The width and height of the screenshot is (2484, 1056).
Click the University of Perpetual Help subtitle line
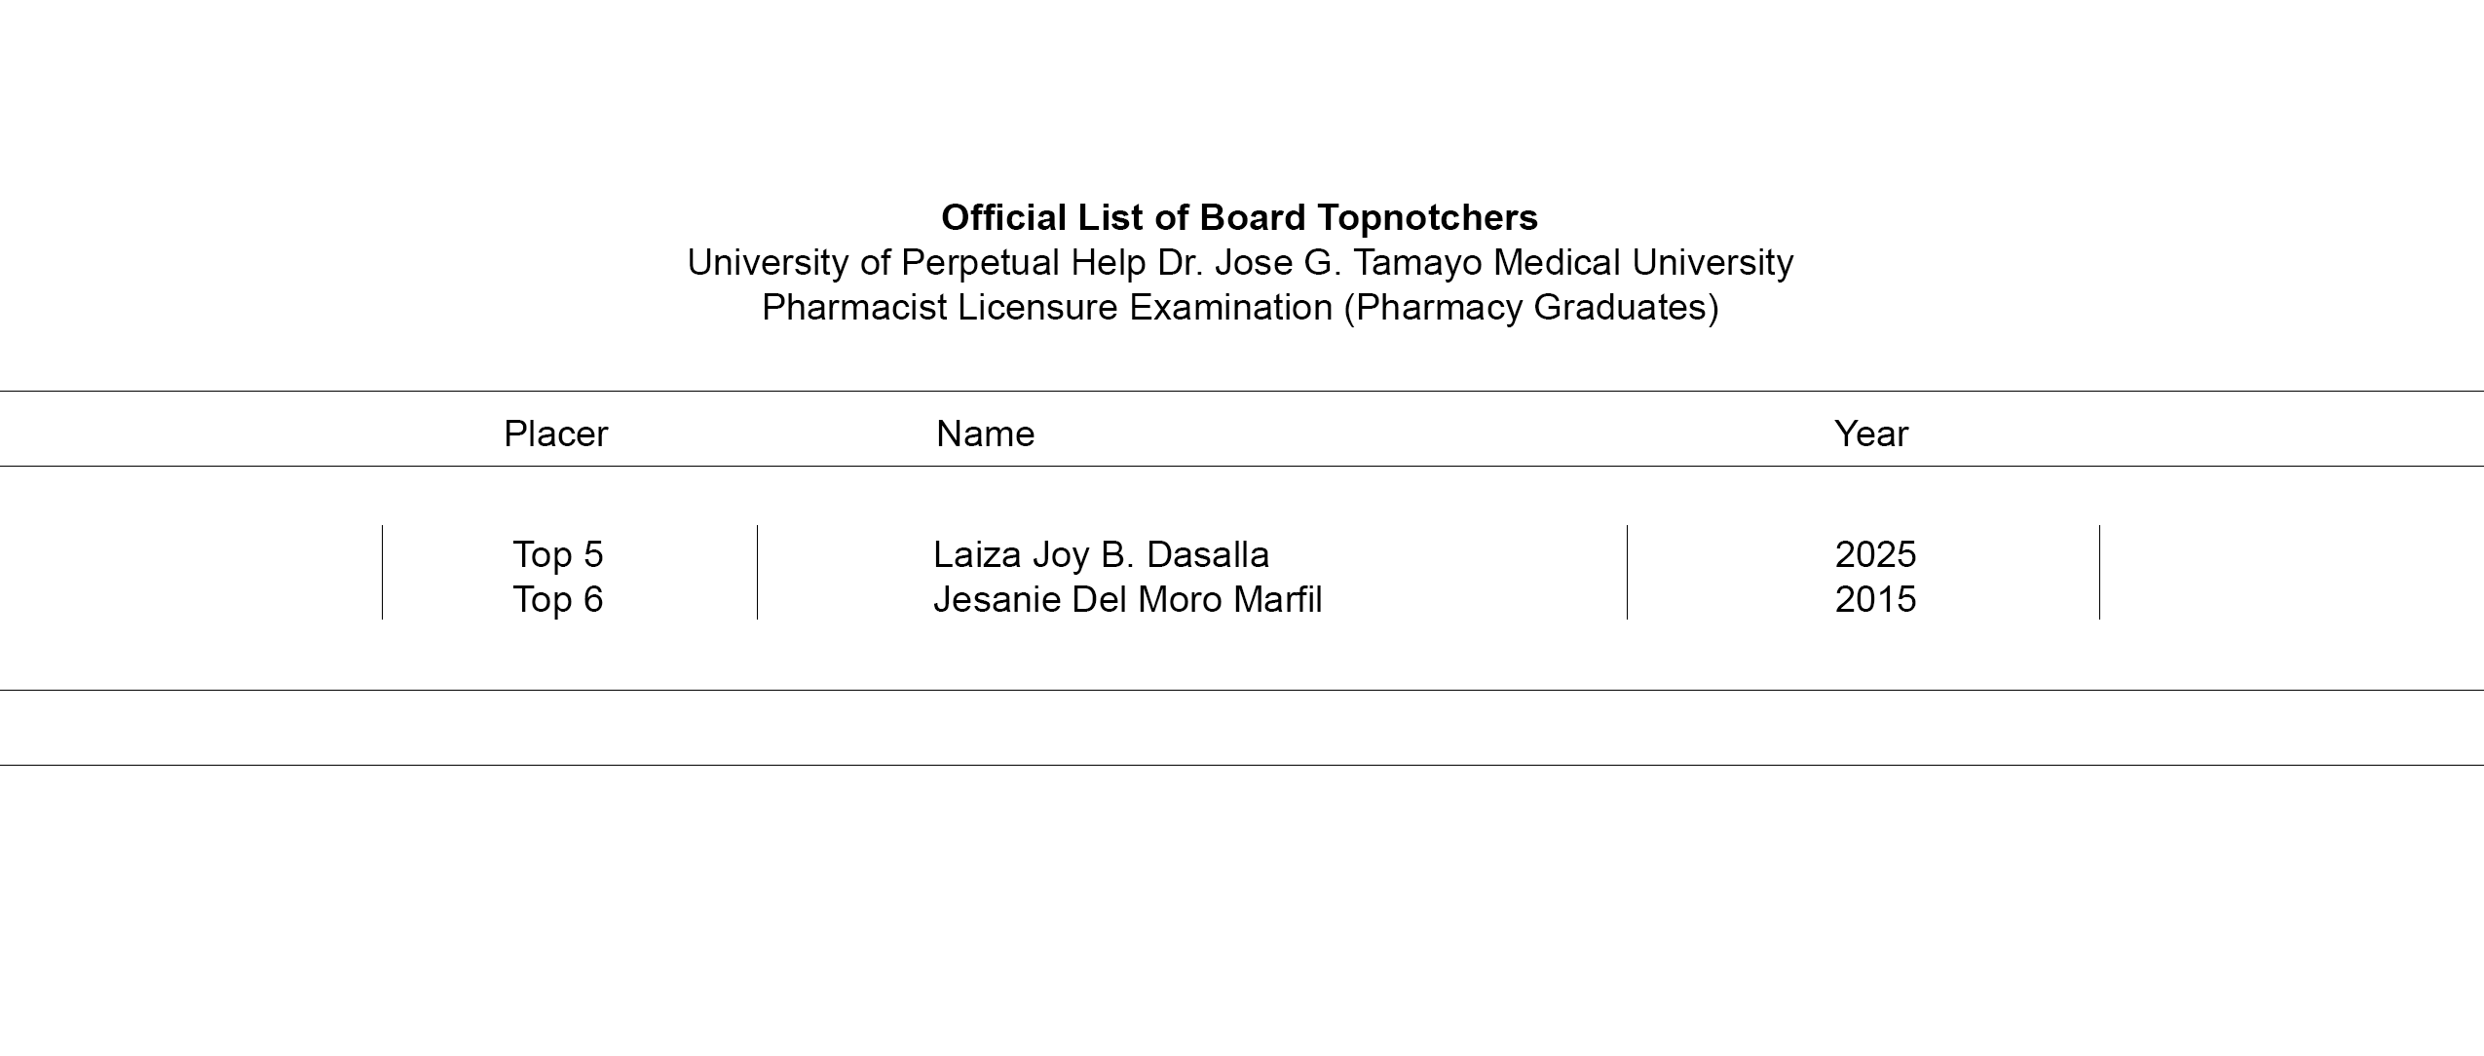(1239, 262)
